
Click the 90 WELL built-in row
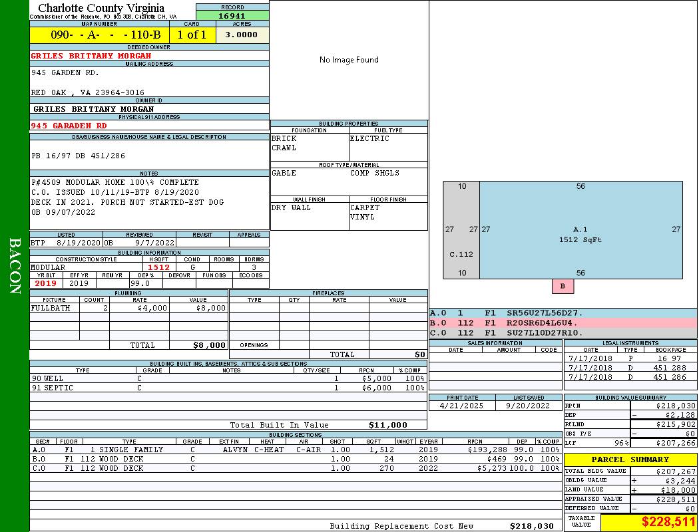228,378
